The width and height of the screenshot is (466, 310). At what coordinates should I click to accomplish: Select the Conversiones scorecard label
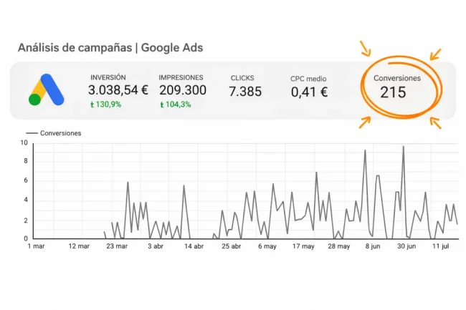397,78
